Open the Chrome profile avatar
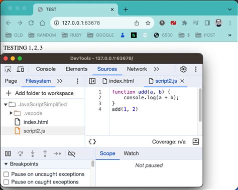 click(x=218, y=23)
